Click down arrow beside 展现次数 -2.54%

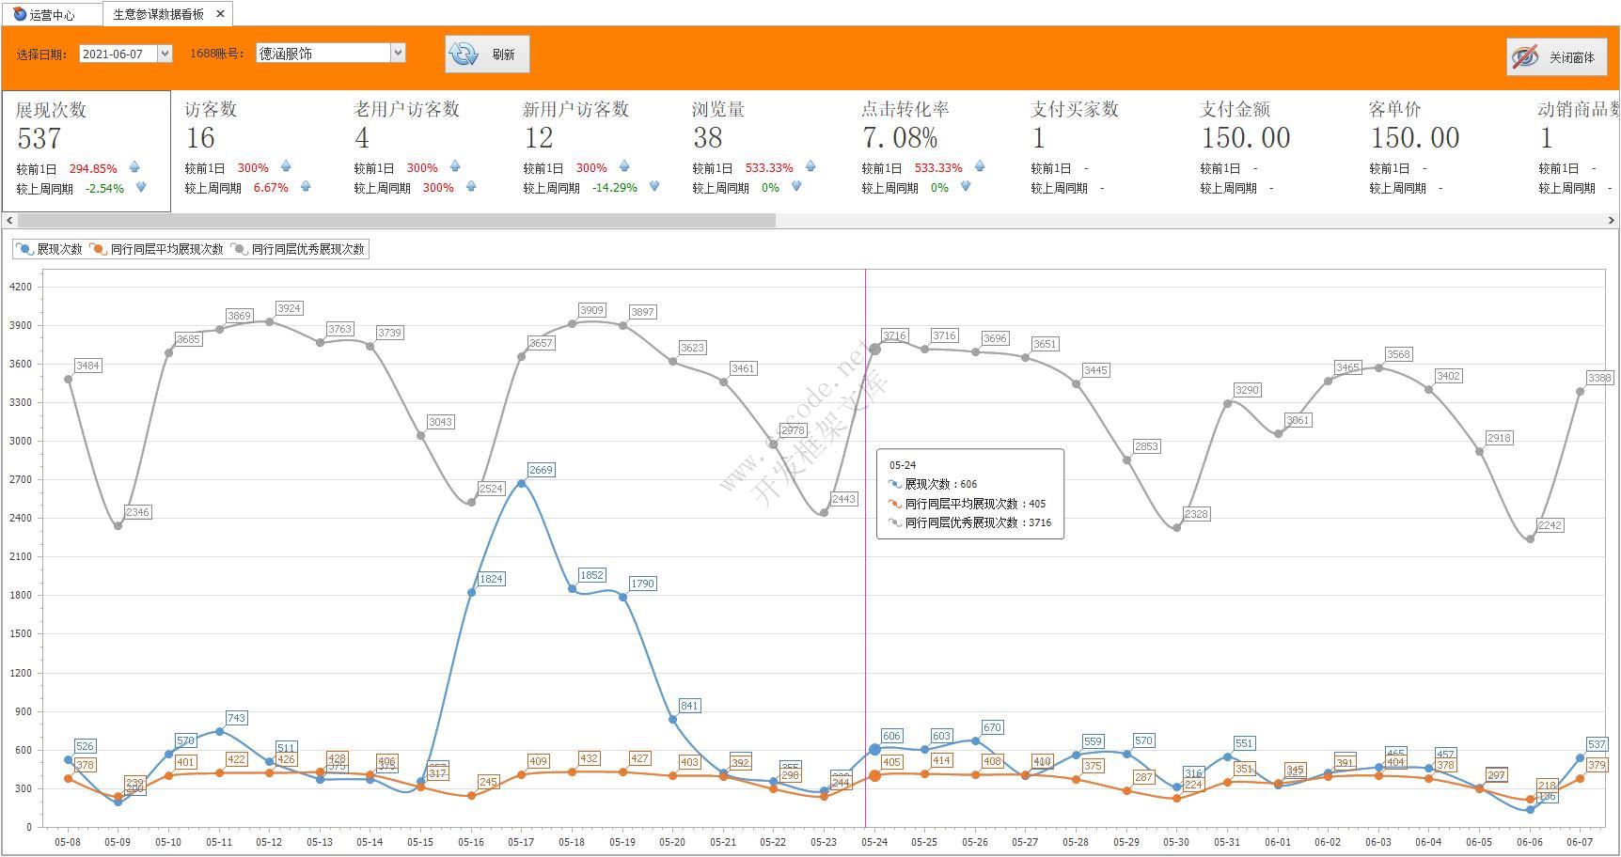[x=141, y=188]
